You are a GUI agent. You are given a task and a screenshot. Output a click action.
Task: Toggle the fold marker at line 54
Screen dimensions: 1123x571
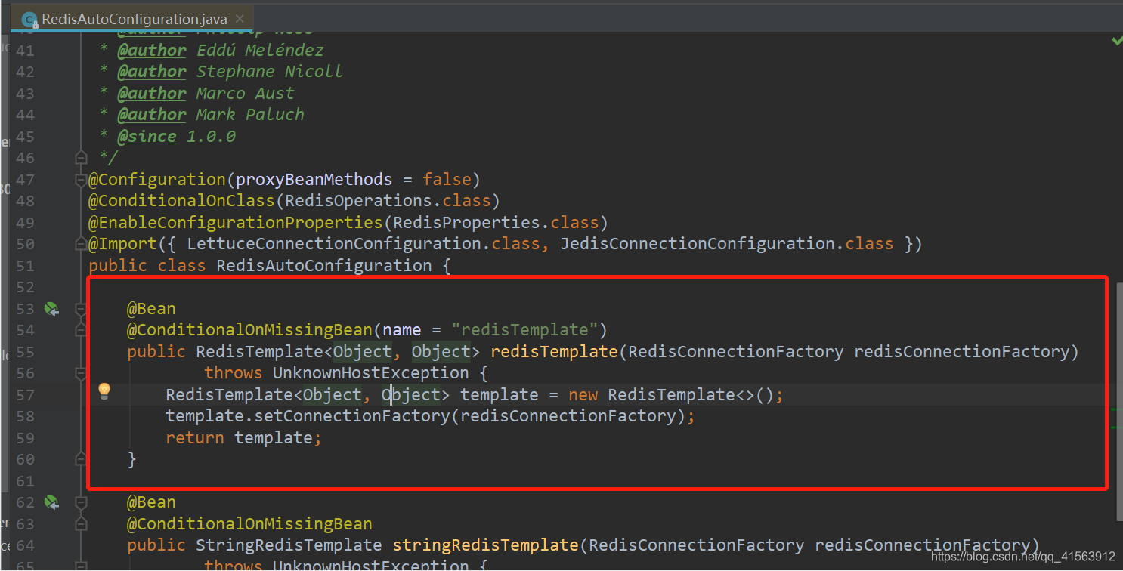pos(82,330)
